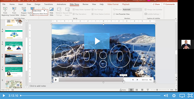The height and width of the screenshot is (99, 194).
Task: Click the outer player seek bar
Action: [x=90, y=95]
